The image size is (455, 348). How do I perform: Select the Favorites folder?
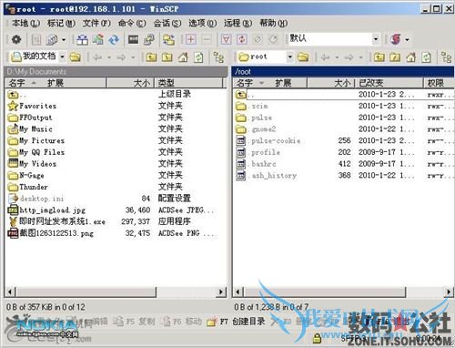click(x=33, y=106)
